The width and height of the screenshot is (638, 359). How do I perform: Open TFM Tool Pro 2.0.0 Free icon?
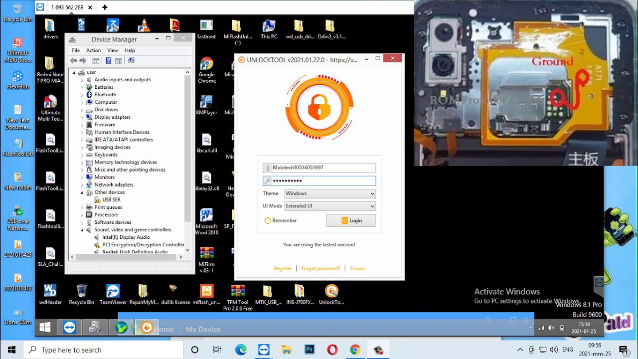(x=238, y=298)
